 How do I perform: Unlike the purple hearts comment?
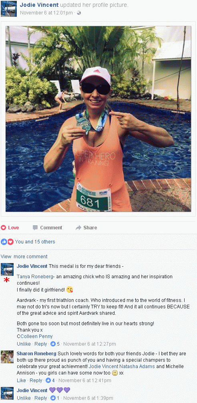tap(24, 398)
